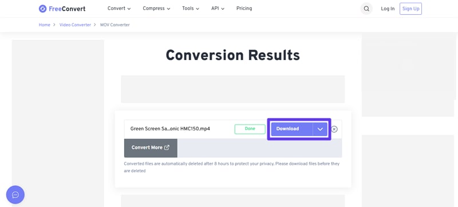Download the converted MP4 file

tap(292, 129)
